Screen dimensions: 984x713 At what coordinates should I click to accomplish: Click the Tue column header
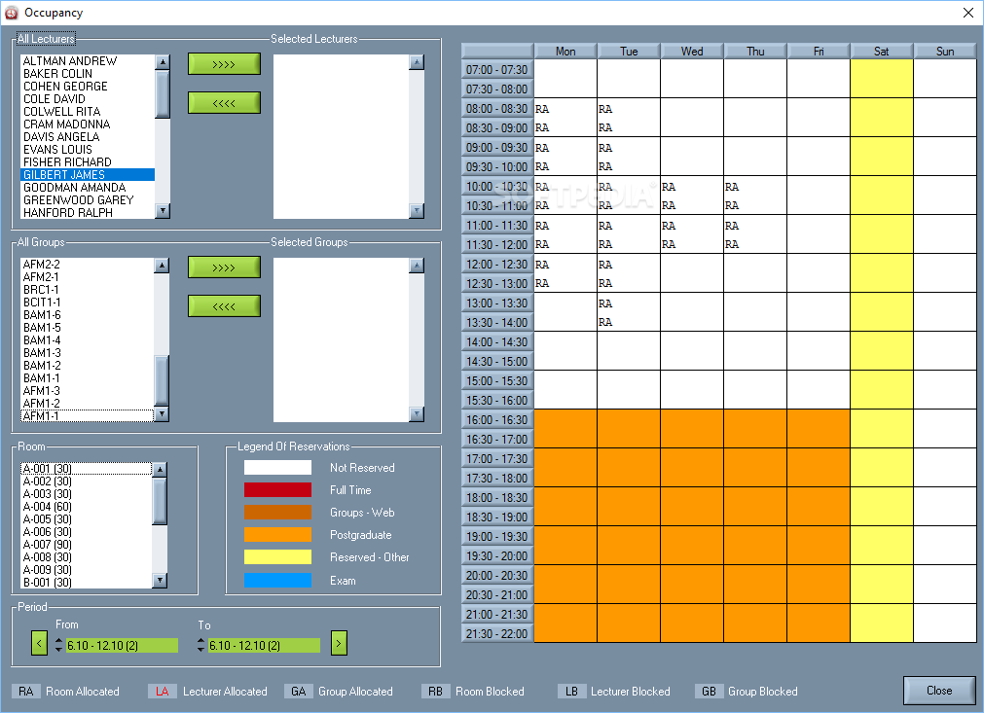pos(629,52)
